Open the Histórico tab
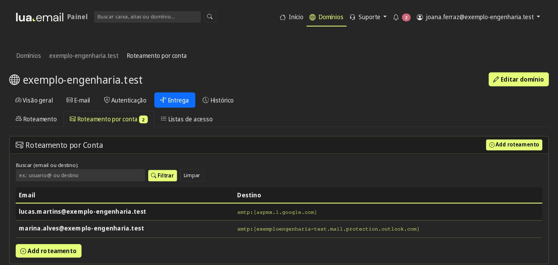Screen dimensions: 558x265 click(x=218, y=100)
